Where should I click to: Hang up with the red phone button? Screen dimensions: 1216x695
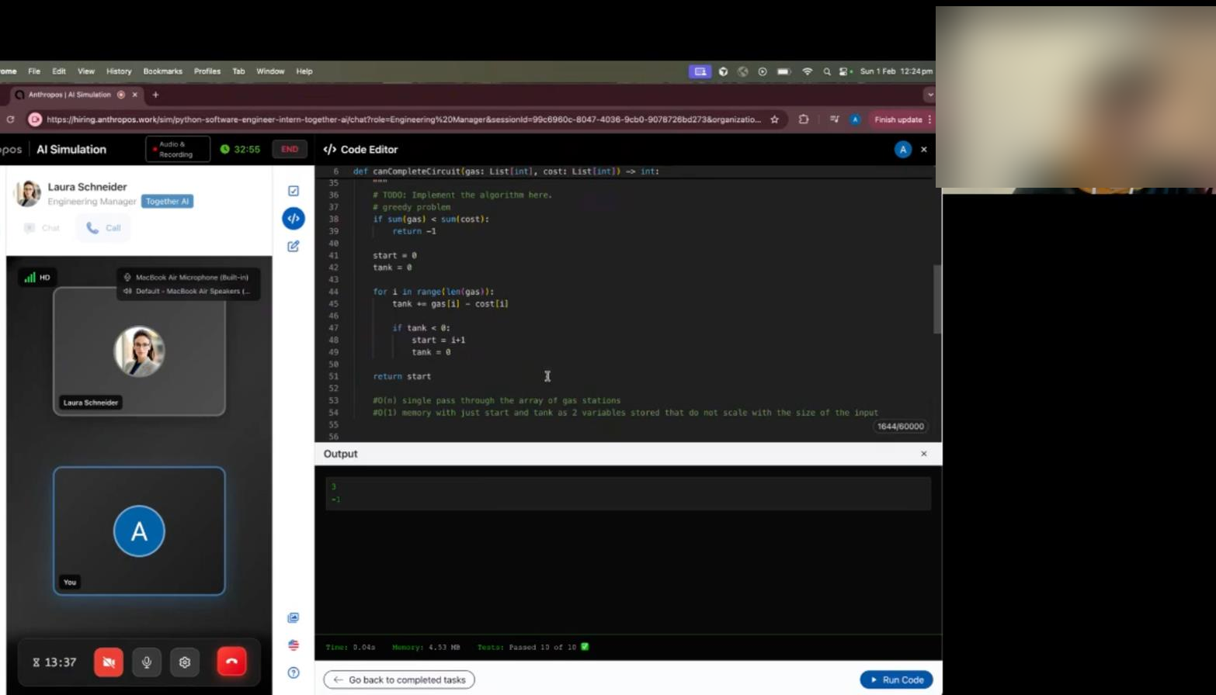(231, 662)
